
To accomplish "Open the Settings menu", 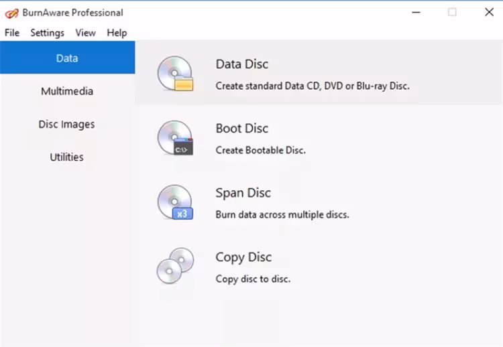I will coord(47,33).
